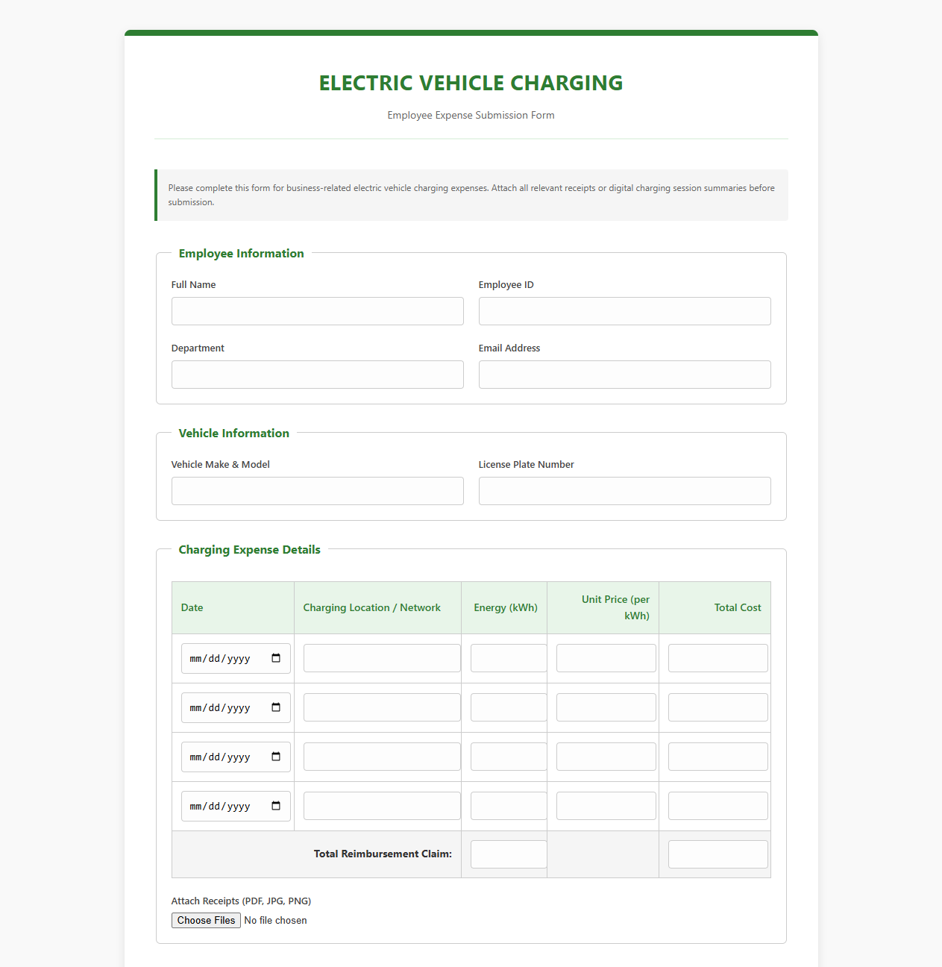Focus third row Charging Location input
This screenshot has height=967, width=942.
[x=382, y=757]
